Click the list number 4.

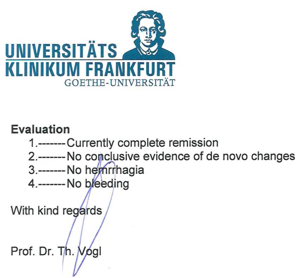click(x=32, y=184)
